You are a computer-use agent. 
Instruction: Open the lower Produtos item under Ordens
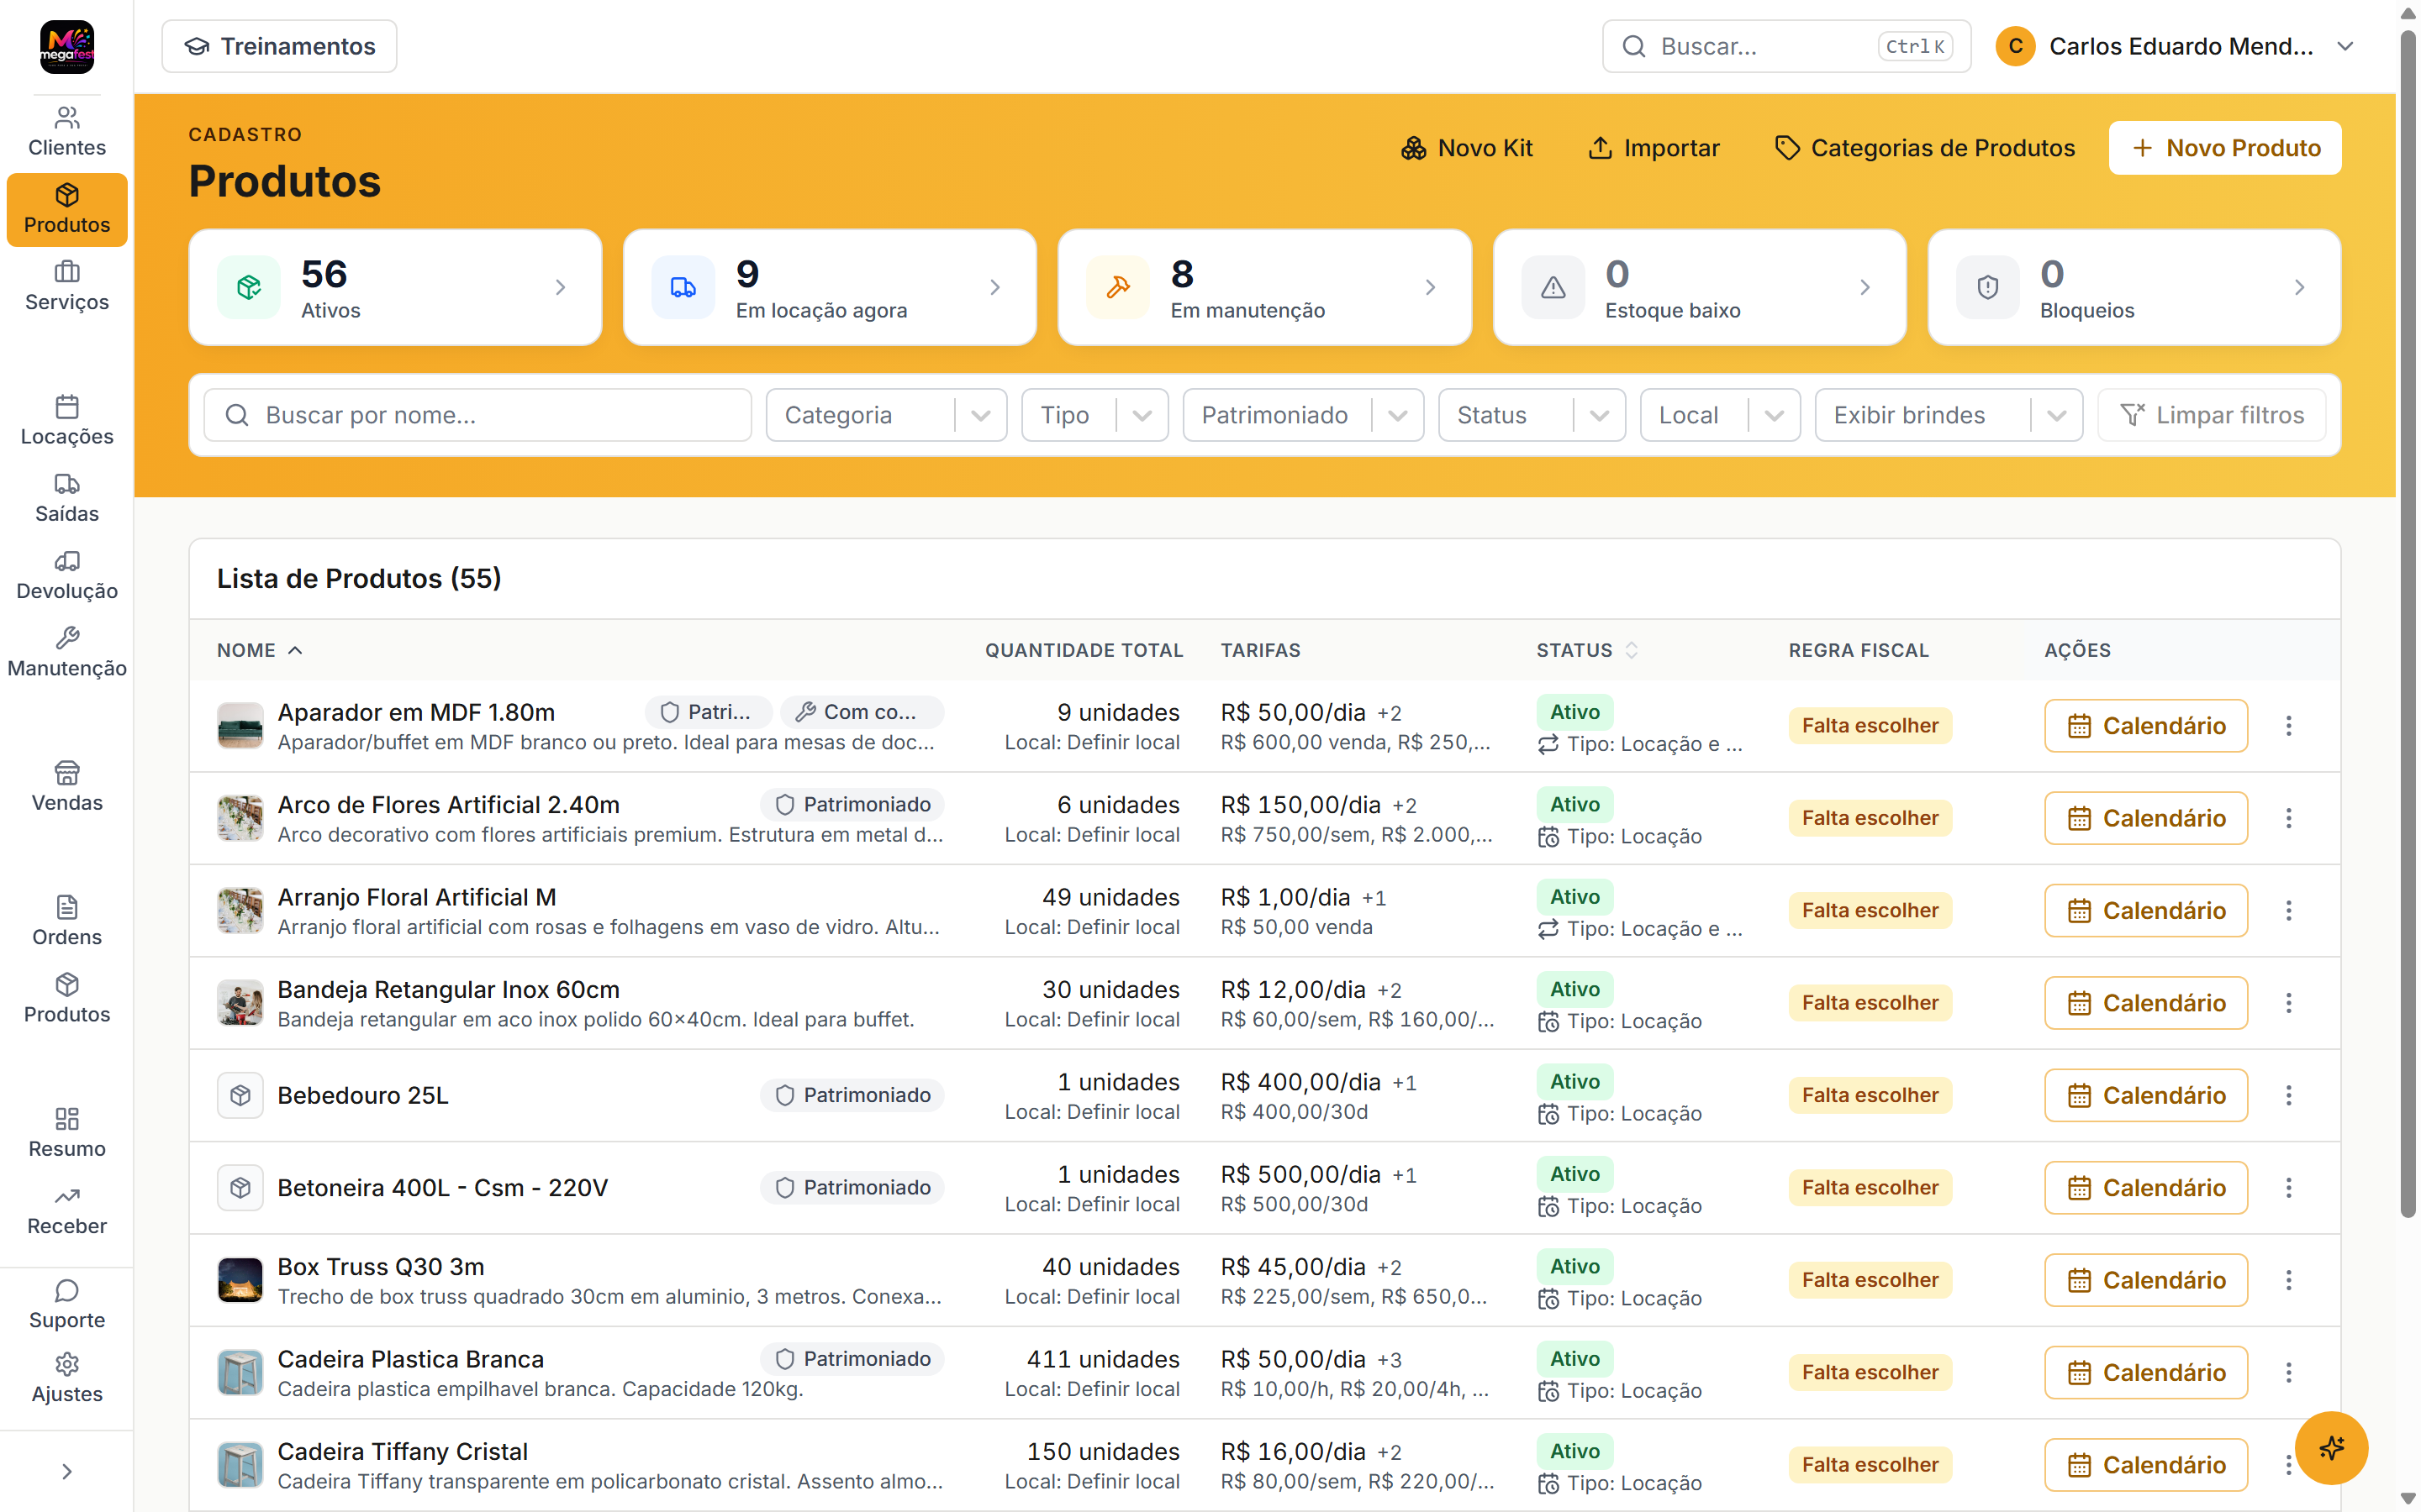67,998
